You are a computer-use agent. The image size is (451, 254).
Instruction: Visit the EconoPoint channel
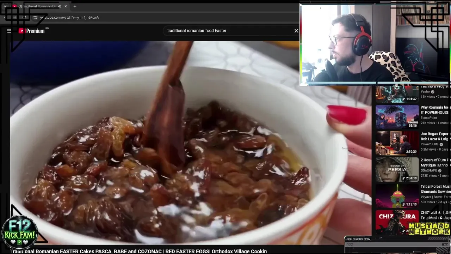coord(429,118)
